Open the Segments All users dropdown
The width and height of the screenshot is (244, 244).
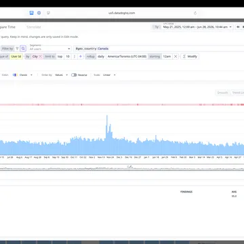50,49
